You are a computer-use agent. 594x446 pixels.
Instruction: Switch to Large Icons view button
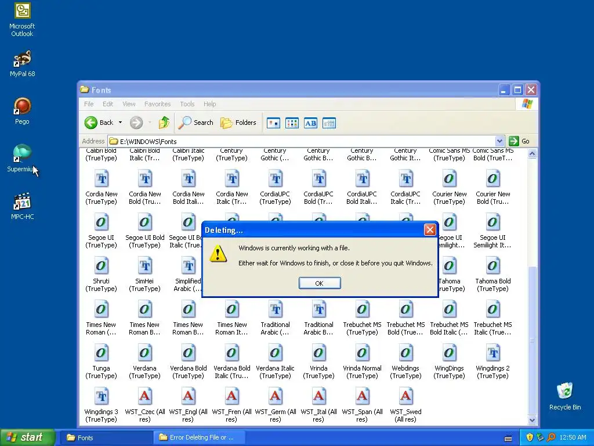pos(273,123)
